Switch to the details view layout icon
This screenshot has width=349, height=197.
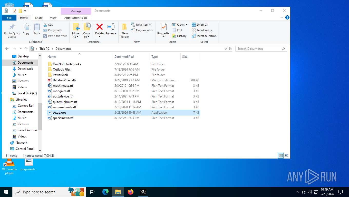pyautogui.click(x=281, y=155)
